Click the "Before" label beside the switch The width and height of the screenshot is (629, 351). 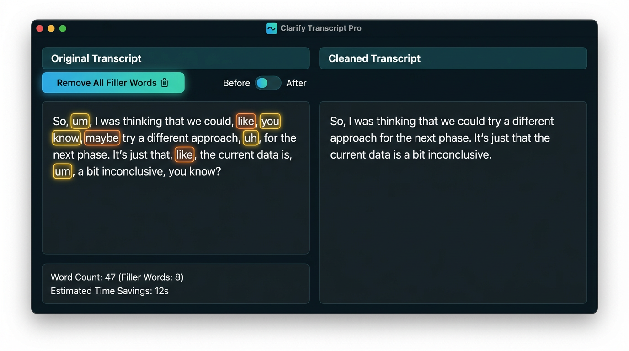(x=236, y=83)
